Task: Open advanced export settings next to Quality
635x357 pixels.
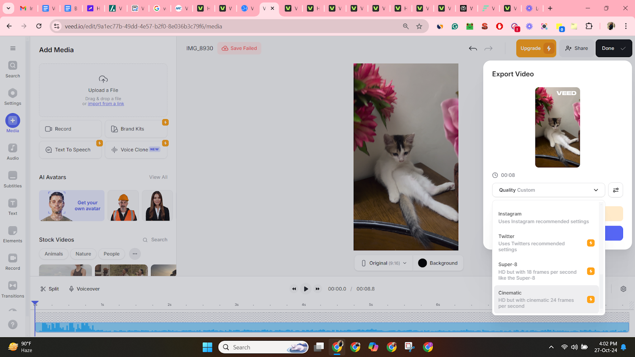Action: [x=615, y=190]
